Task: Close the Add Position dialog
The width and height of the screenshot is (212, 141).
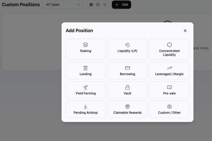Action: pos(185,31)
